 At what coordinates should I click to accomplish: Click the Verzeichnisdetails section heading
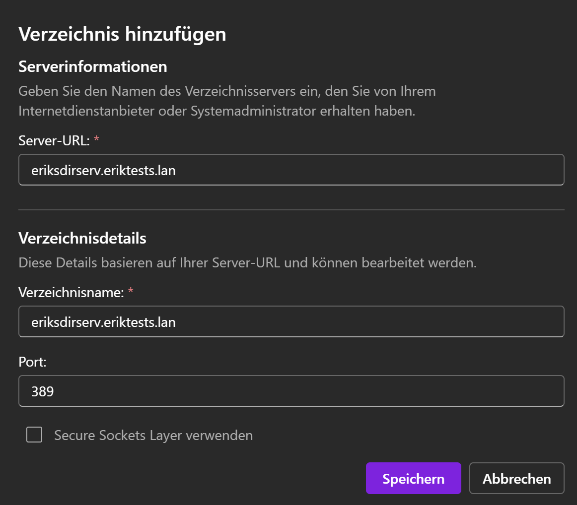click(x=82, y=238)
